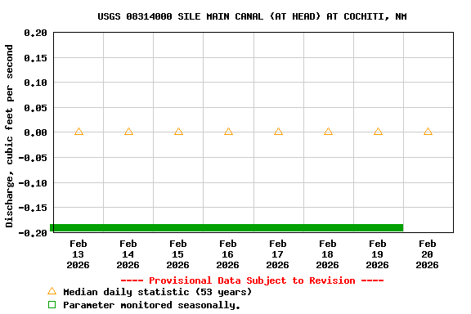Click the median triangle marker for Feb 20
The image size is (471, 314).
coord(428,132)
